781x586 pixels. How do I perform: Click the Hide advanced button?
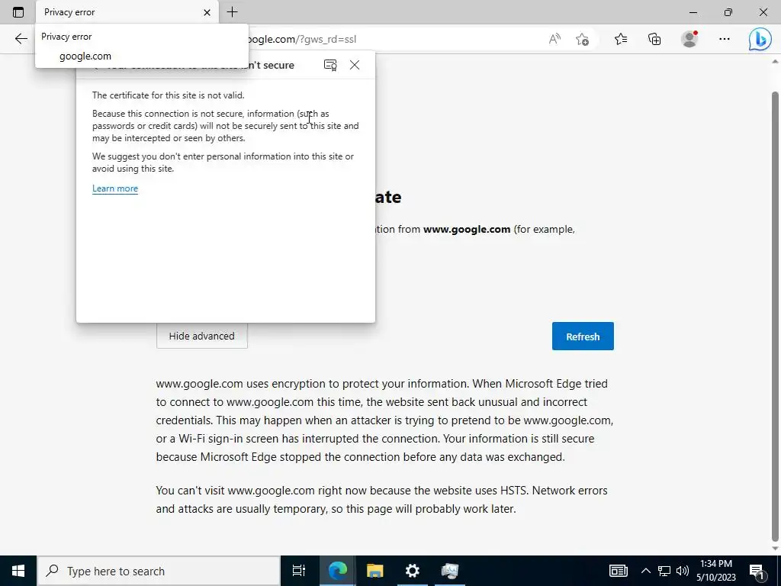201,336
